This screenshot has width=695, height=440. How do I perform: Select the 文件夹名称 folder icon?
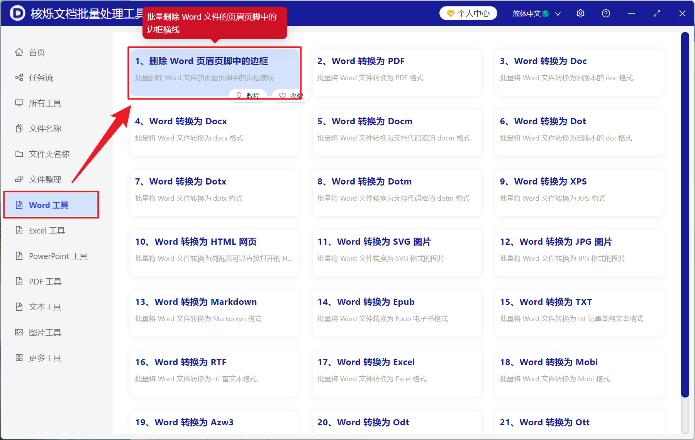tap(19, 154)
